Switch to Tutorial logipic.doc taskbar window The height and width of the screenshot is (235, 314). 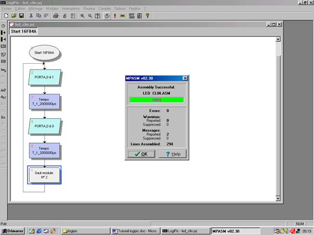coord(136,230)
